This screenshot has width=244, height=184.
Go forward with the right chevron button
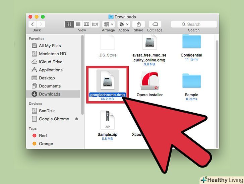coord(41,24)
